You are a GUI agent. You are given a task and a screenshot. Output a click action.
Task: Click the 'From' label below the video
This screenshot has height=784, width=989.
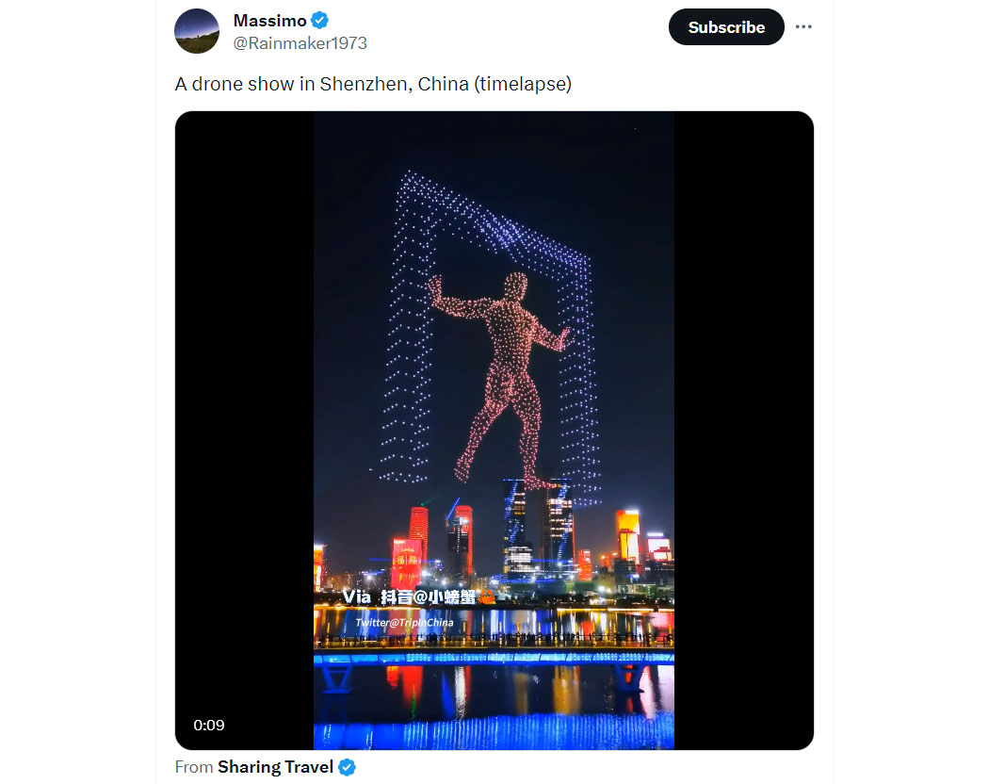pyautogui.click(x=194, y=767)
